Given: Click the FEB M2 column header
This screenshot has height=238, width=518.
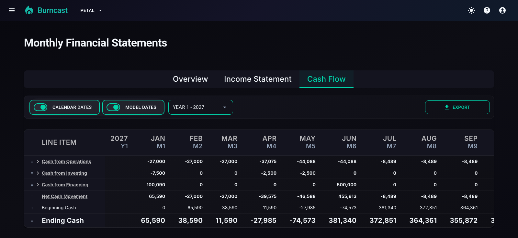Looking at the screenshot, I should 196,142.
